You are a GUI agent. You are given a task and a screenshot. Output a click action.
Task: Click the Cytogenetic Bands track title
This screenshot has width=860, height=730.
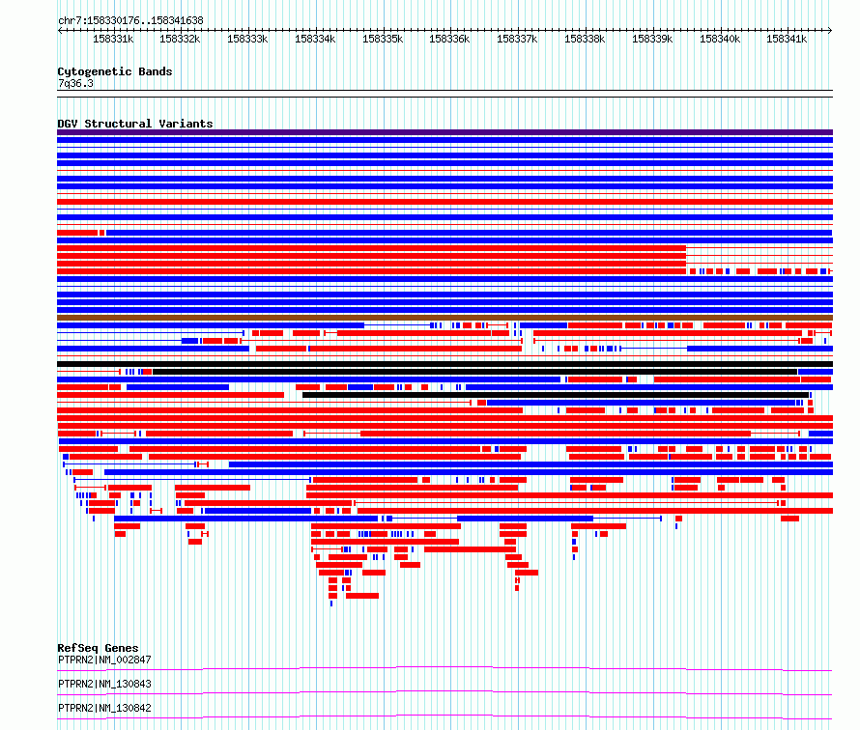(x=115, y=71)
